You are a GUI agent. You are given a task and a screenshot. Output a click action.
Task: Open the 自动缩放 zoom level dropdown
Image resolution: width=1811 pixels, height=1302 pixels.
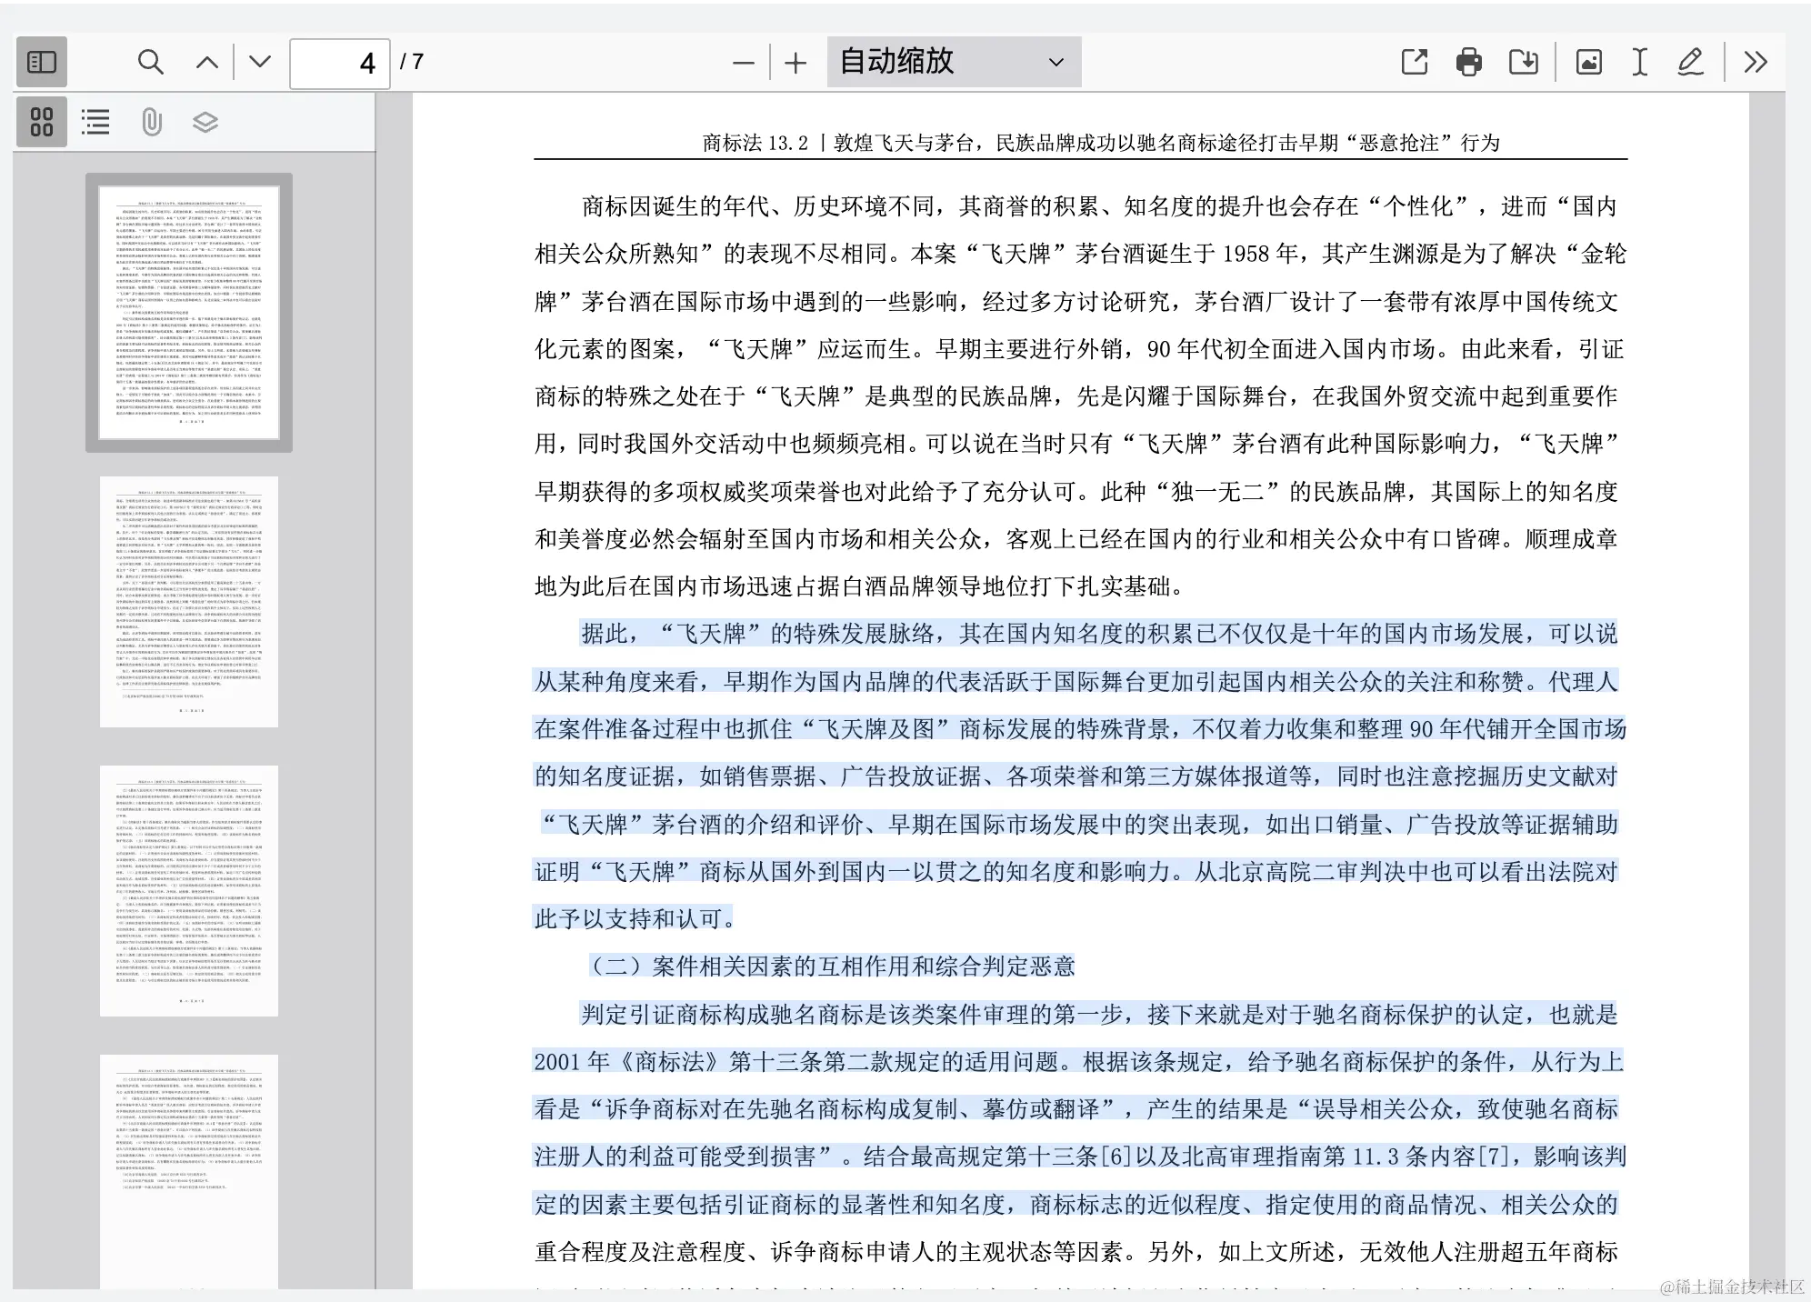(953, 62)
